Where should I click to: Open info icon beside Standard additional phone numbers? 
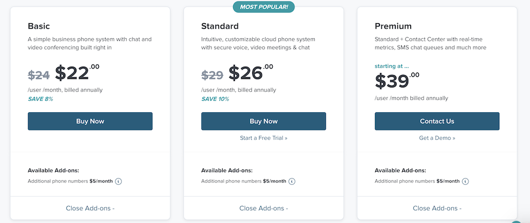(x=291, y=182)
